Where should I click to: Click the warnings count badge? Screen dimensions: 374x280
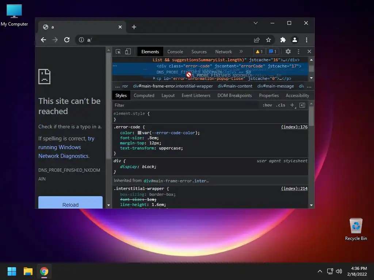(x=259, y=51)
